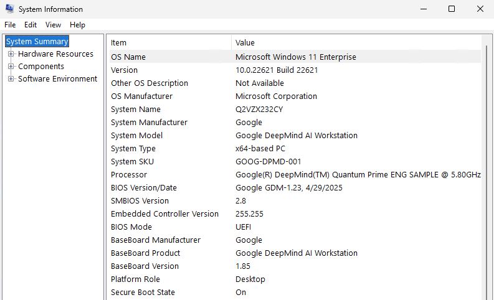The width and height of the screenshot is (494, 300).
Task: Select the OS Name row
Action: click(x=295, y=57)
